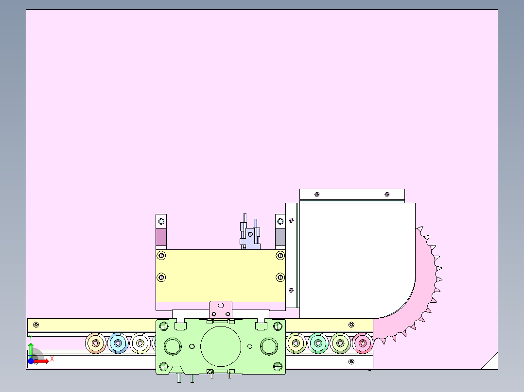Select the large white rounded-corner cover plate

pos(357,261)
